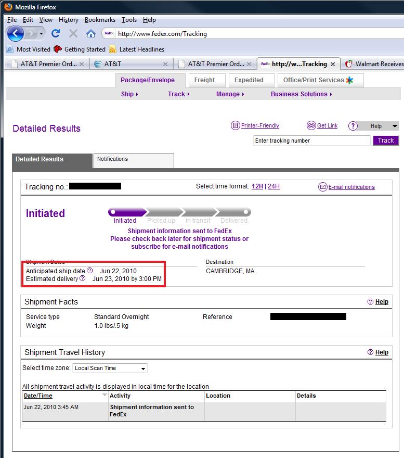
Task: Go back with the Firefox back arrow
Action: (x=15, y=34)
